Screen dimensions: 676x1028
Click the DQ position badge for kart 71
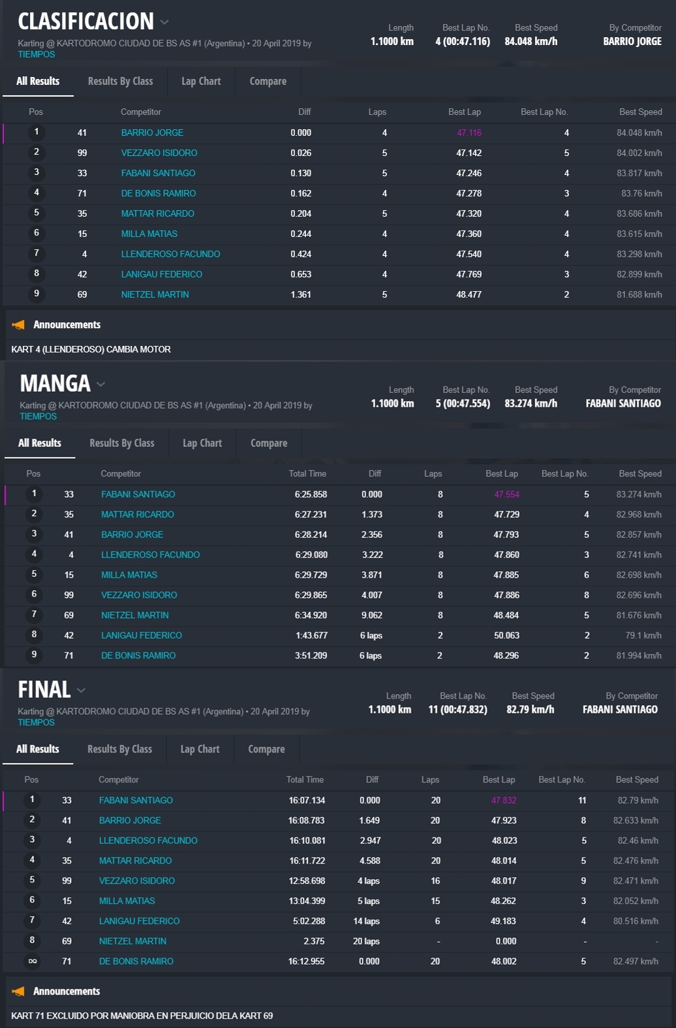(x=32, y=961)
